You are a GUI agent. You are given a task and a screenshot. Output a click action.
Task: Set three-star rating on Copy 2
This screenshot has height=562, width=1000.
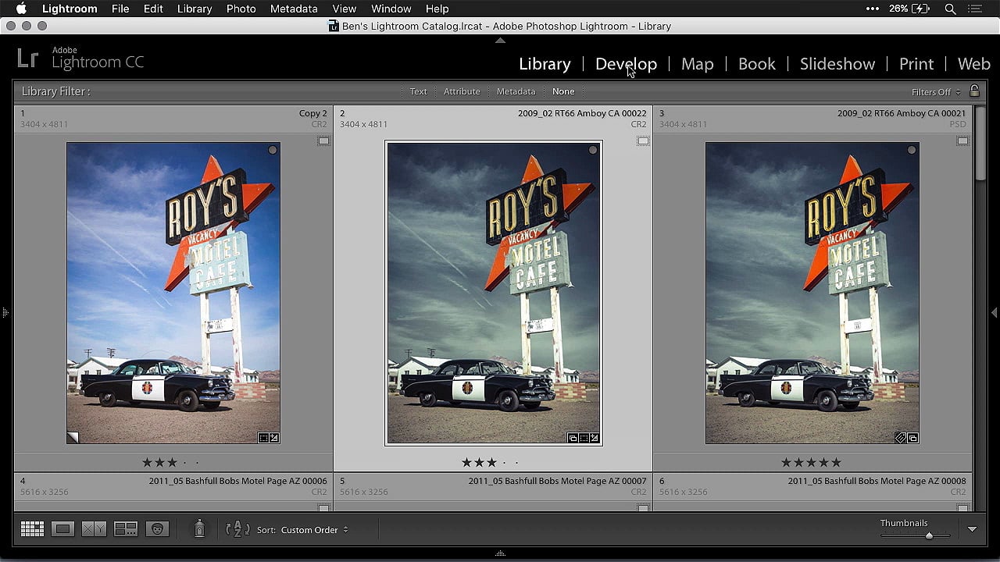(171, 462)
